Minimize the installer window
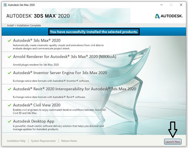 click(161, 5)
